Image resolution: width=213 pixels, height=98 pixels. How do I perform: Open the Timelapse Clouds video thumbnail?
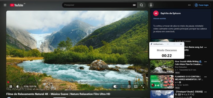tap(162, 94)
